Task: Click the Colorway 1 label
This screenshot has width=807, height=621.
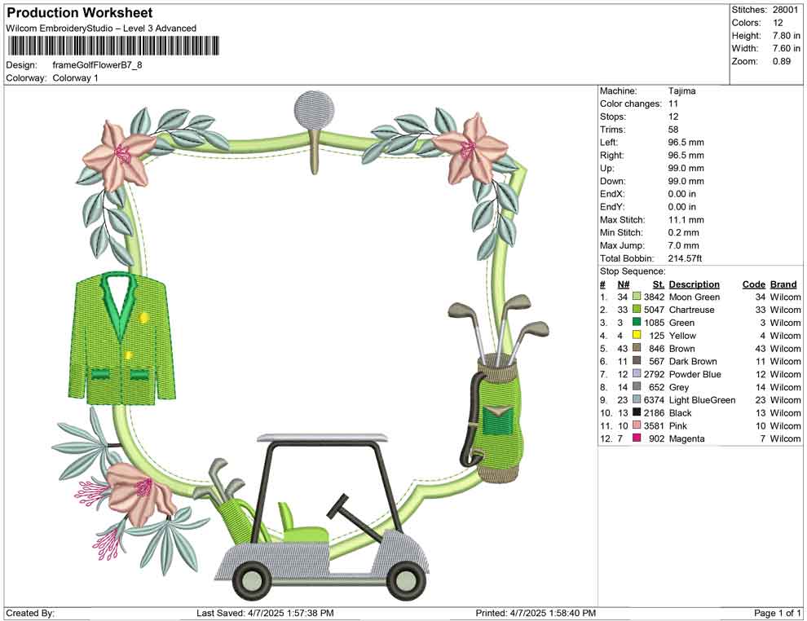Action: click(x=73, y=77)
